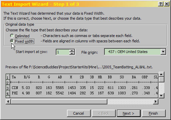Click the '.339' on-base value
Viewport: 171px width, 120px height.
click(146, 88)
